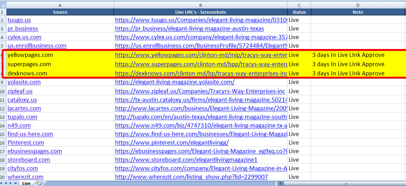Screen dimensions: 406x186
Task: Open the yolasite.com source link
Action: (x=24, y=82)
